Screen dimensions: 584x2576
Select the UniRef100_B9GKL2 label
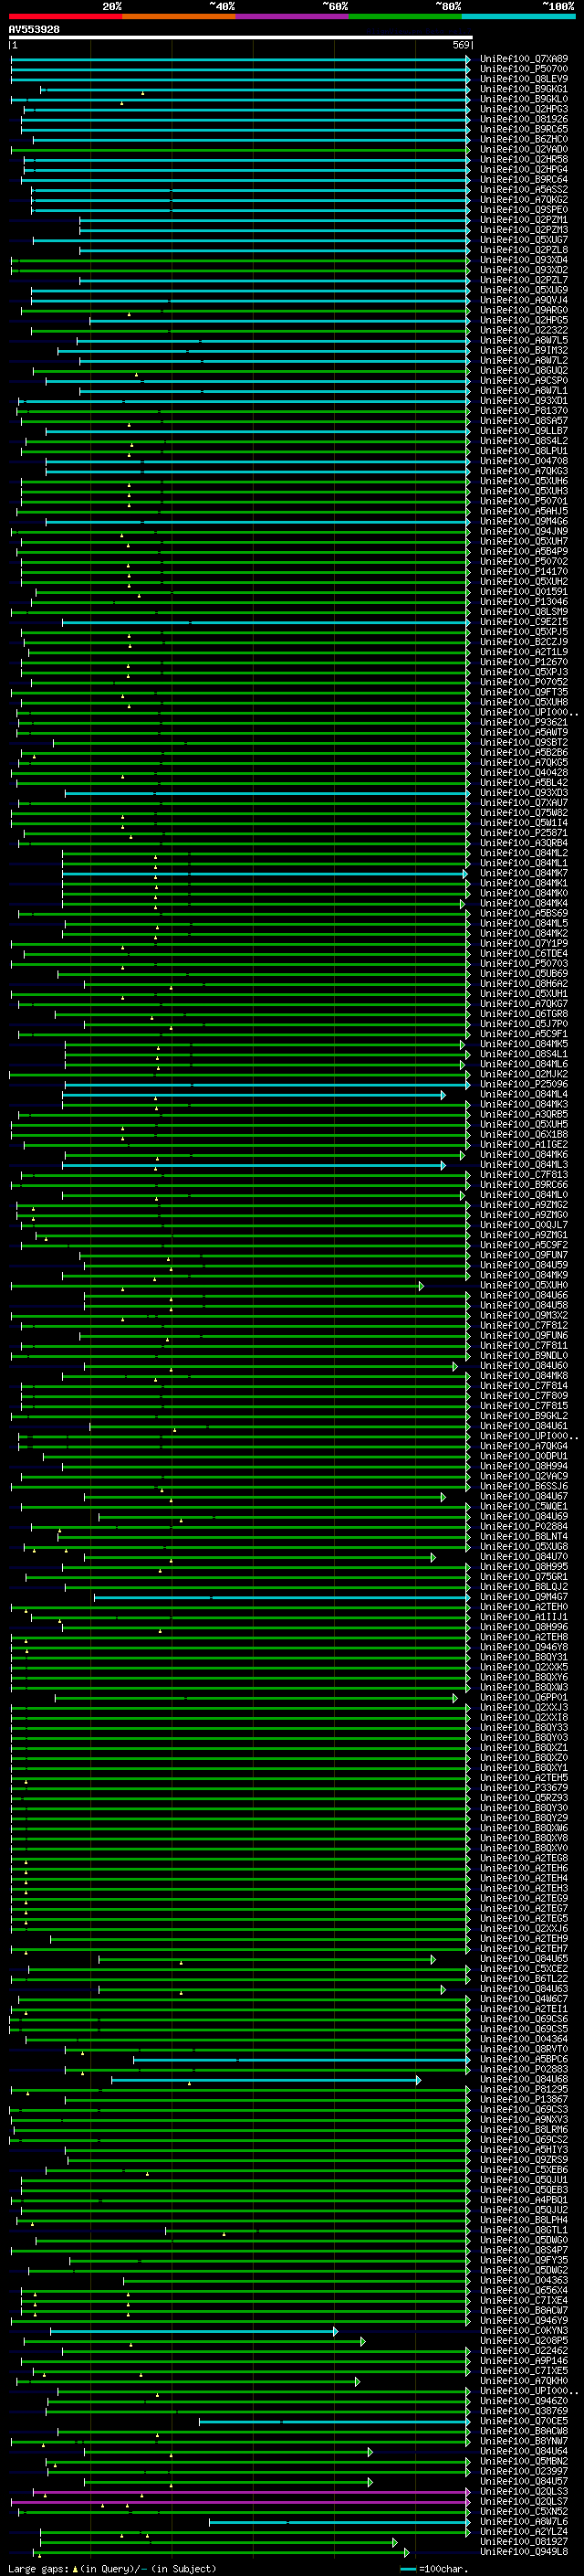524,1416
